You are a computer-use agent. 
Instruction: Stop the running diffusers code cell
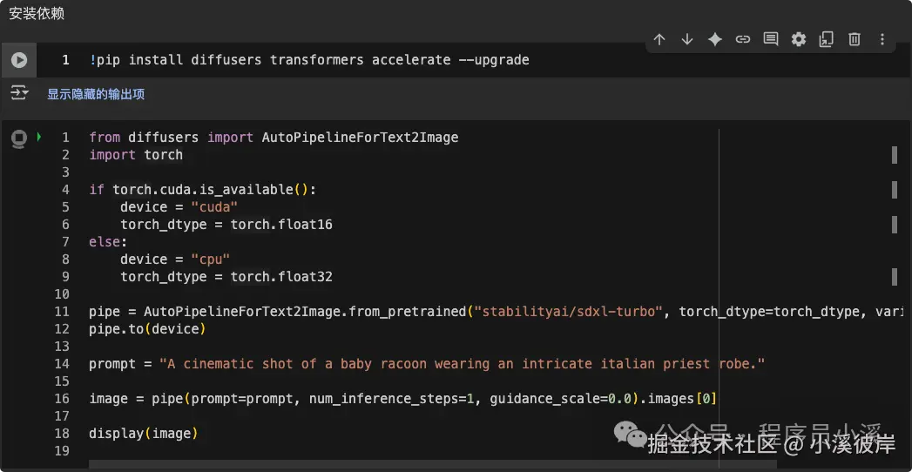tap(19, 139)
